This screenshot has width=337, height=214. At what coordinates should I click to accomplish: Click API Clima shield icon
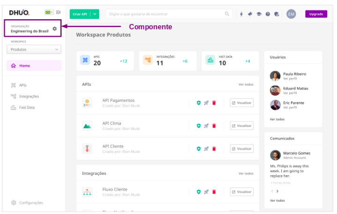click(198, 126)
